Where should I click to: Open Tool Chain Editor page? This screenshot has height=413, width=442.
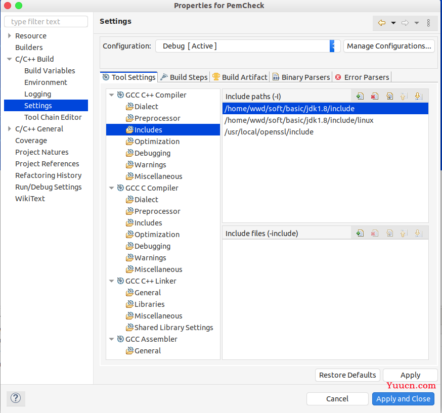pos(53,117)
